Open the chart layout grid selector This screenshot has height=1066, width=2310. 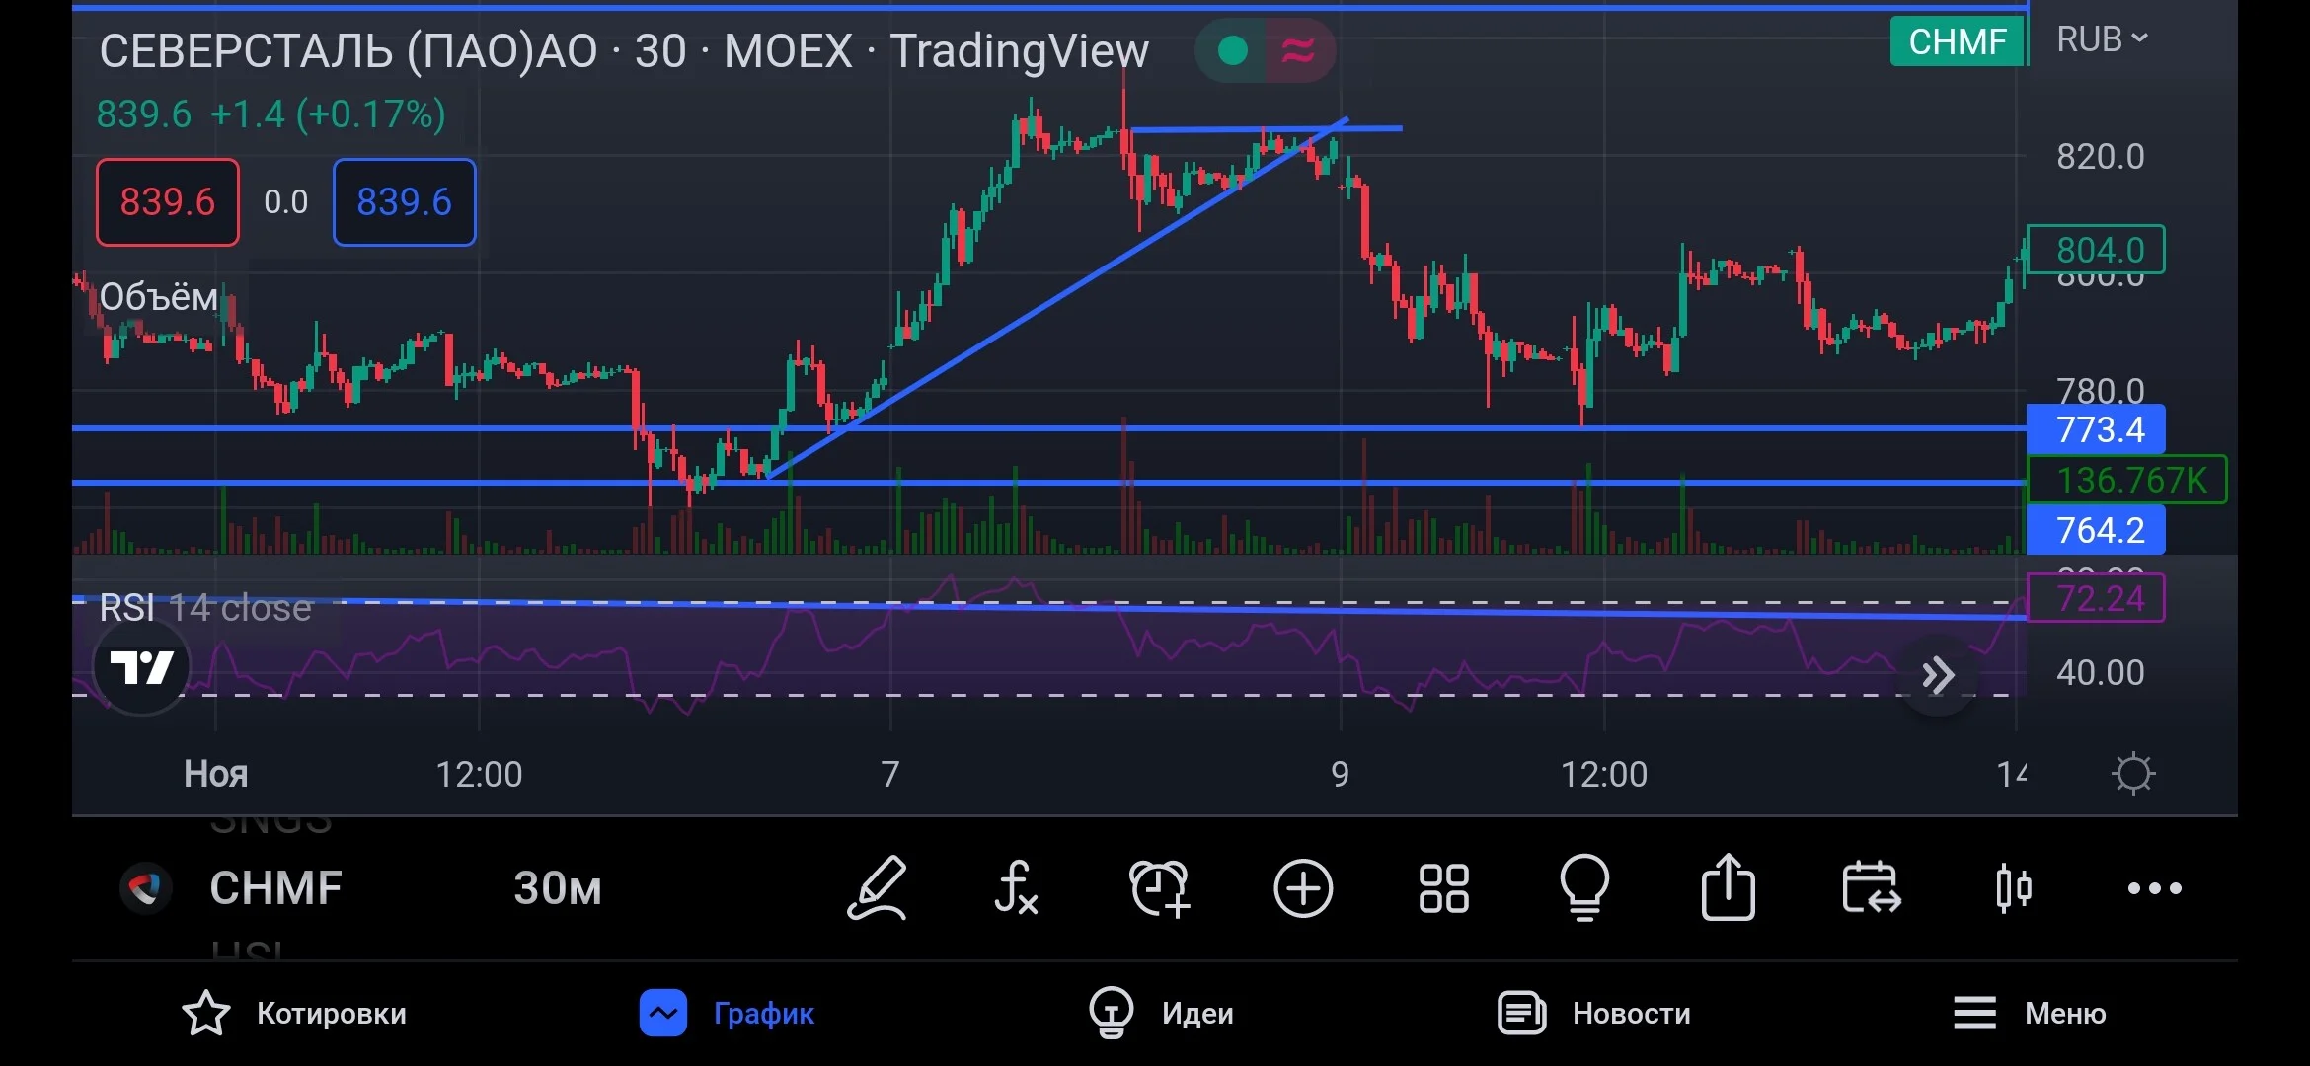[x=1443, y=888]
